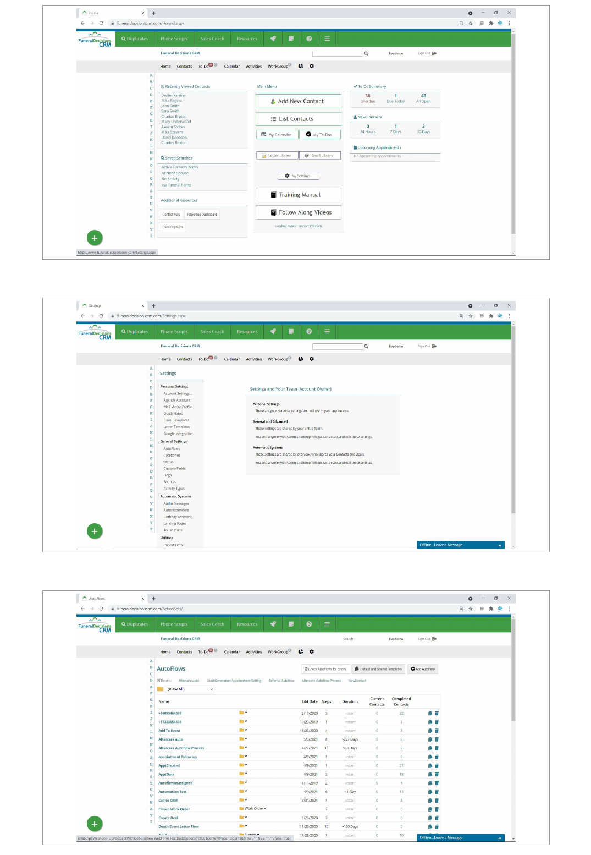
Task: Copy the AppointmentDate row AutoFlow 'ApptDate' via duplicate icon
Action: tap(430, 774)
